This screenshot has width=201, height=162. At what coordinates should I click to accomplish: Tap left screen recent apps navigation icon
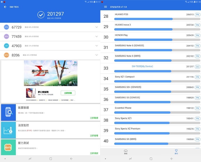tap(30, 159)
